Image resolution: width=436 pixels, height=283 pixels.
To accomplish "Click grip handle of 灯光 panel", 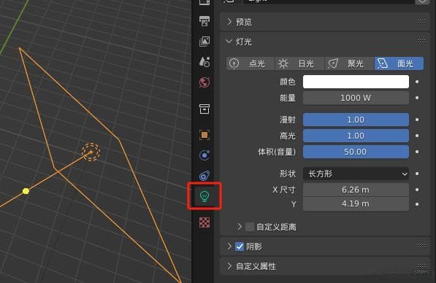I will [421, 42].
